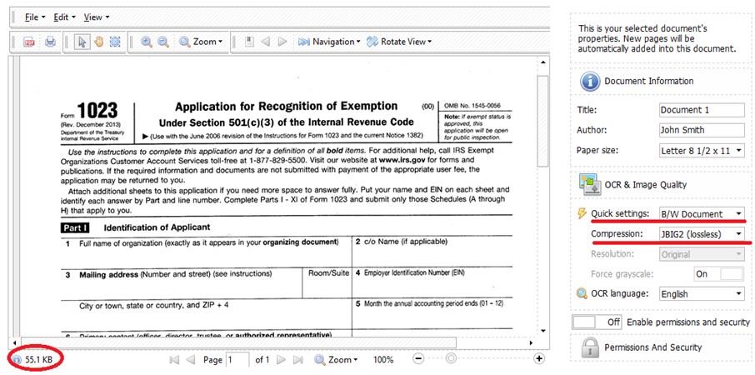Click the file size info icon

pos(17,359)
